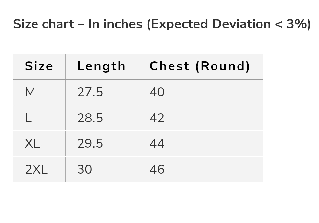Select the 2XL size cell

(x=36, y=170)
